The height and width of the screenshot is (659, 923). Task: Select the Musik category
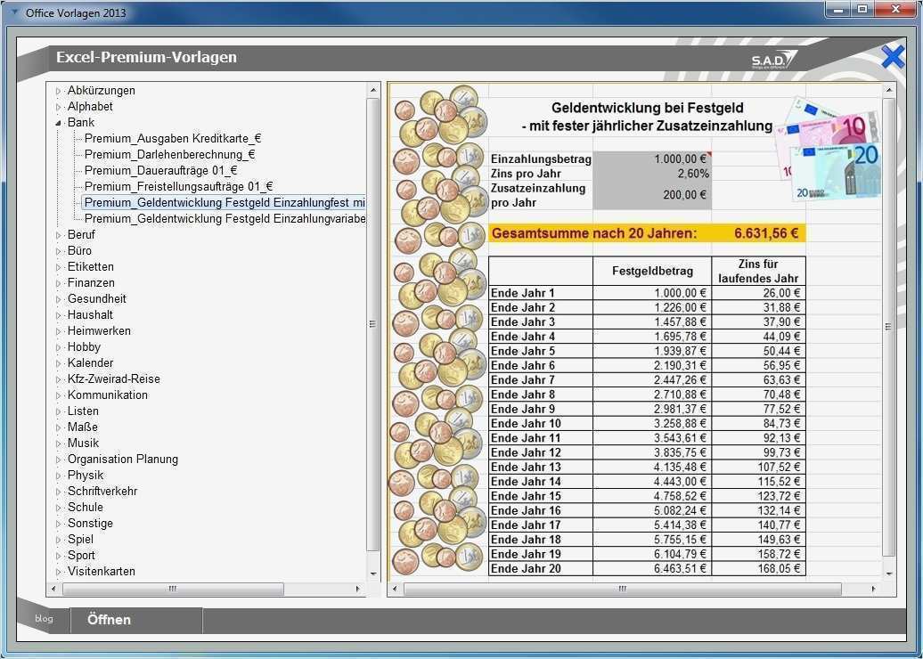pos(83,443)
